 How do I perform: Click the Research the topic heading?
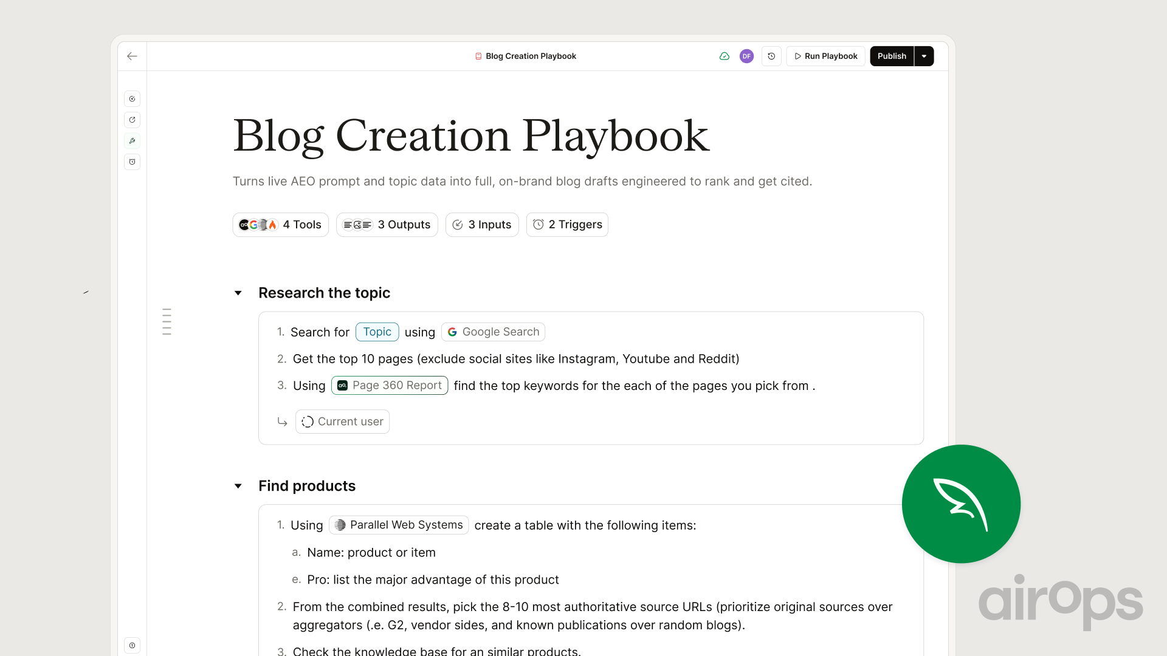point(324,293)
